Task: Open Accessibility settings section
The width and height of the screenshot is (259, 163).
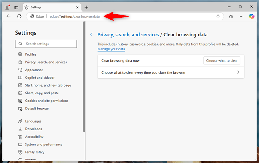Action: (x=34, y=137)
